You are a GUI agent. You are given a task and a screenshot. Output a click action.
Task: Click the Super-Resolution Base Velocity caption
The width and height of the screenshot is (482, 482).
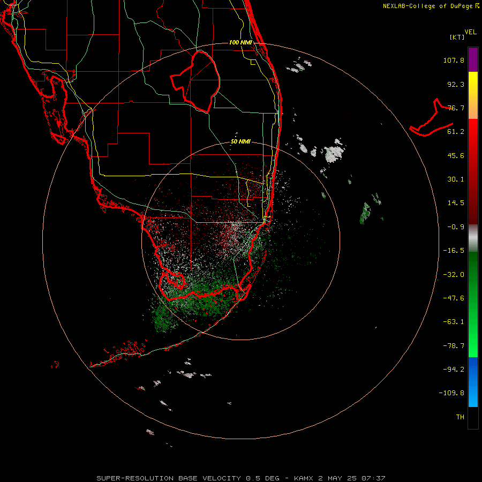click(240, 478)
